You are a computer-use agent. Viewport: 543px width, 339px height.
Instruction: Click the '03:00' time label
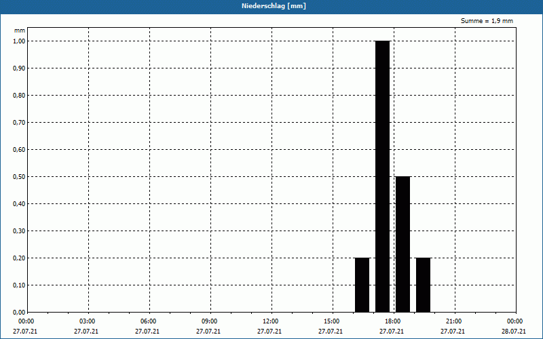coord(88,321)
